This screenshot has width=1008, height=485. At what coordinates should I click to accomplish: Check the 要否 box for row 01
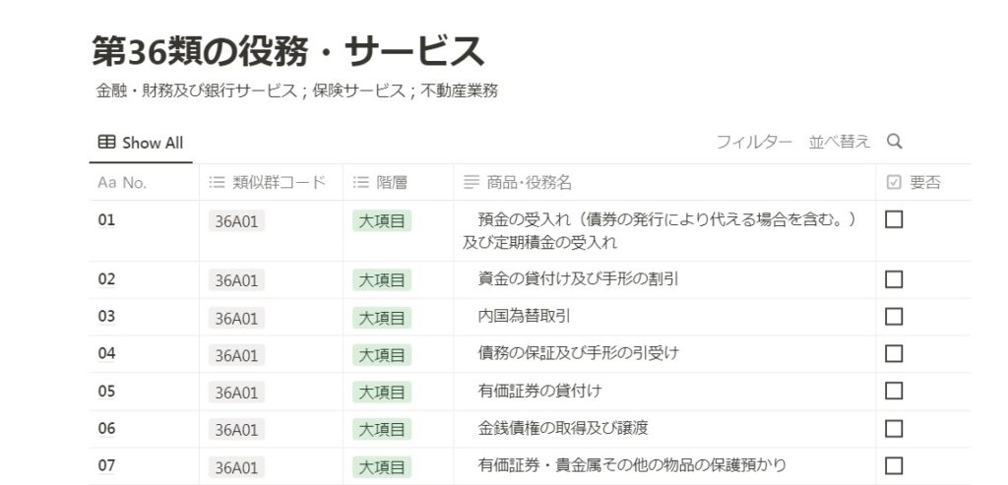pyautogui.click(x=894, y=219)
